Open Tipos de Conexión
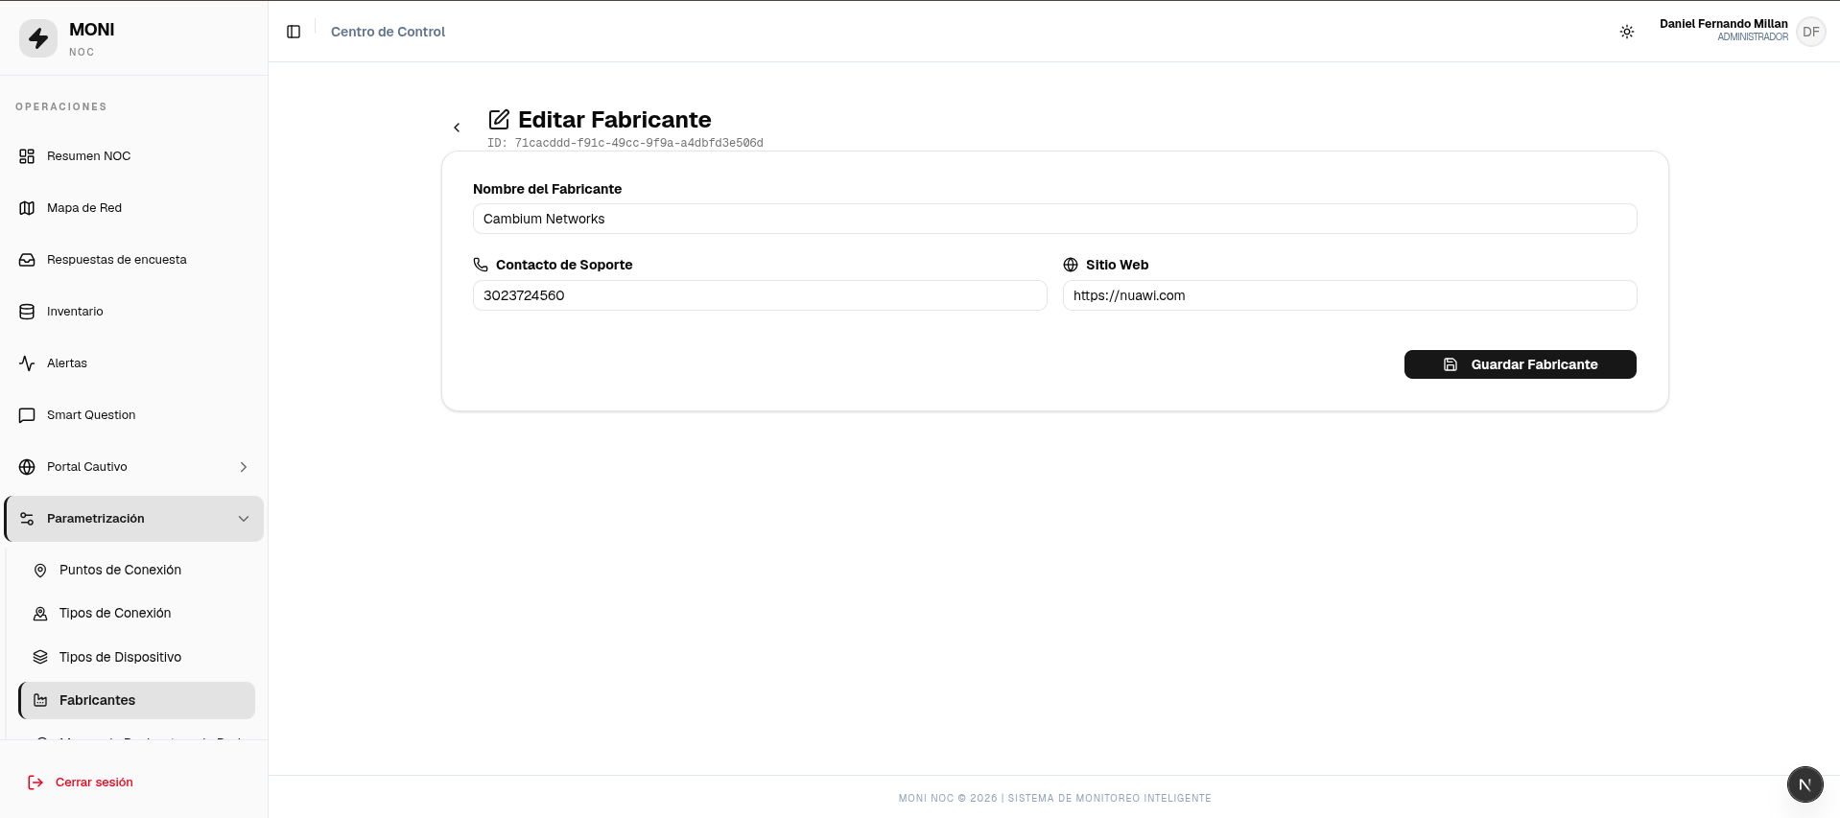The image size is (1840, 818). [137, 613]
